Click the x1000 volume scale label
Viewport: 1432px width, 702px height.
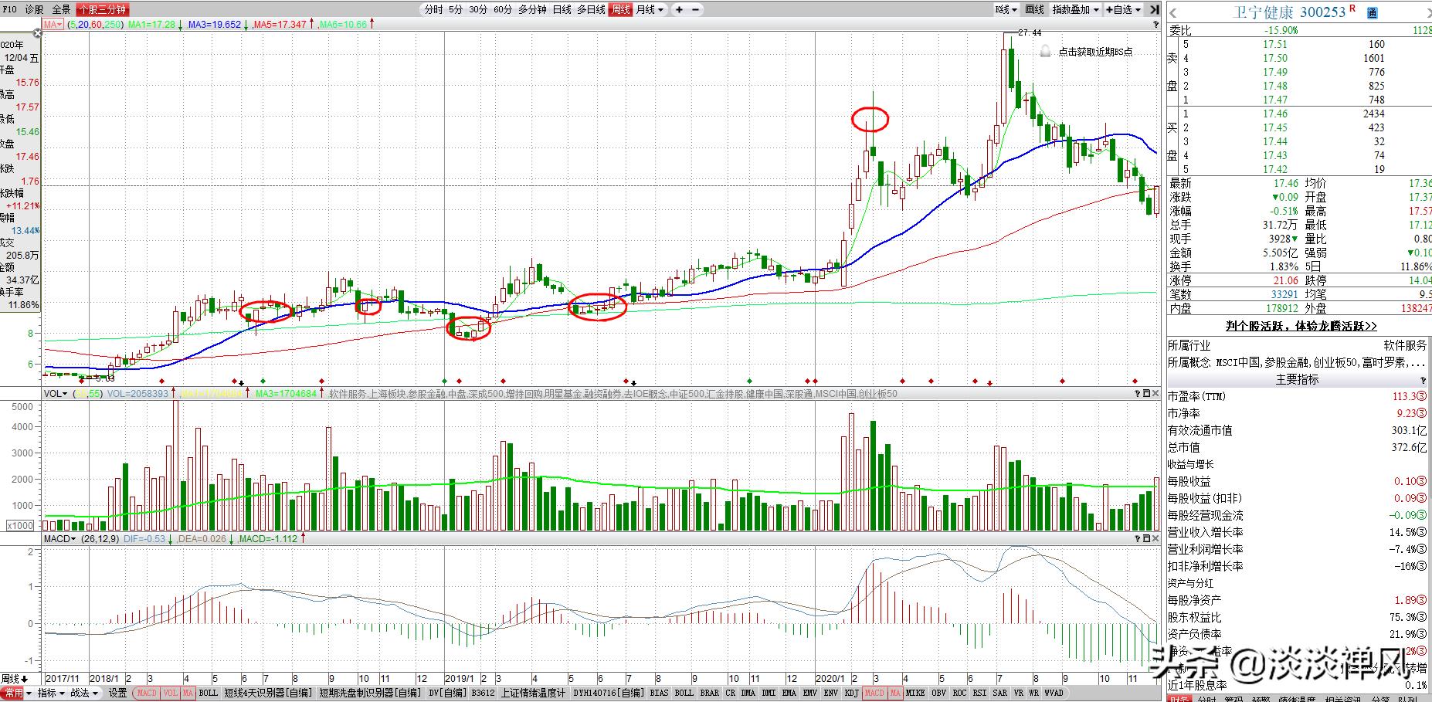tap(20, 525)
